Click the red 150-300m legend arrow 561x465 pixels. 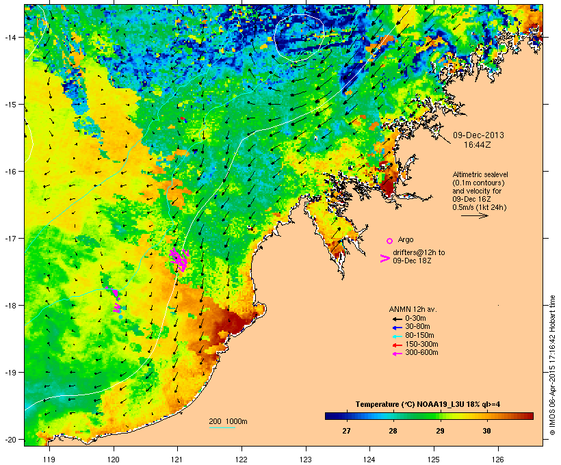(397, 345)
